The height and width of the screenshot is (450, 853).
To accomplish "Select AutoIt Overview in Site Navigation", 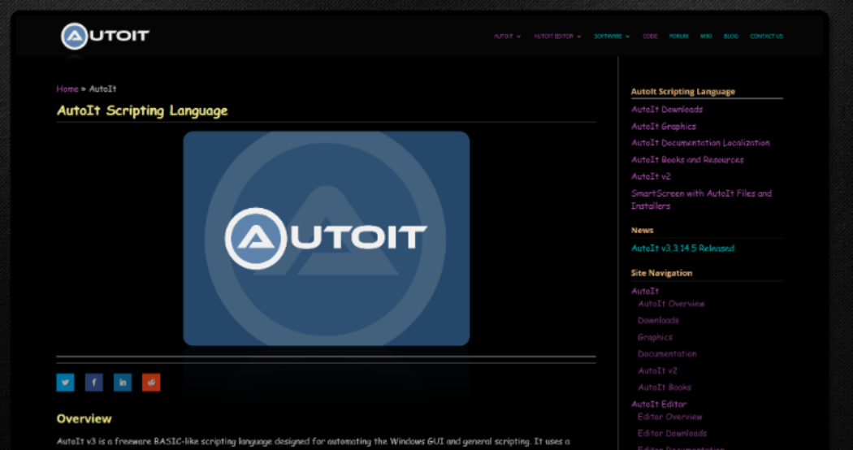I will coord(671,304).
